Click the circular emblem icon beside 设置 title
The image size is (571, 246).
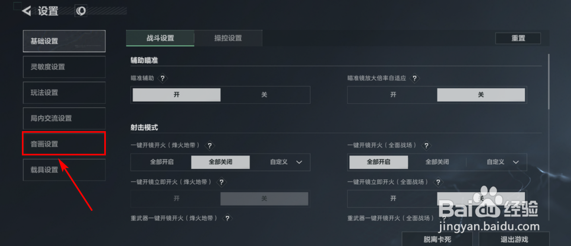tap(81, 11)
